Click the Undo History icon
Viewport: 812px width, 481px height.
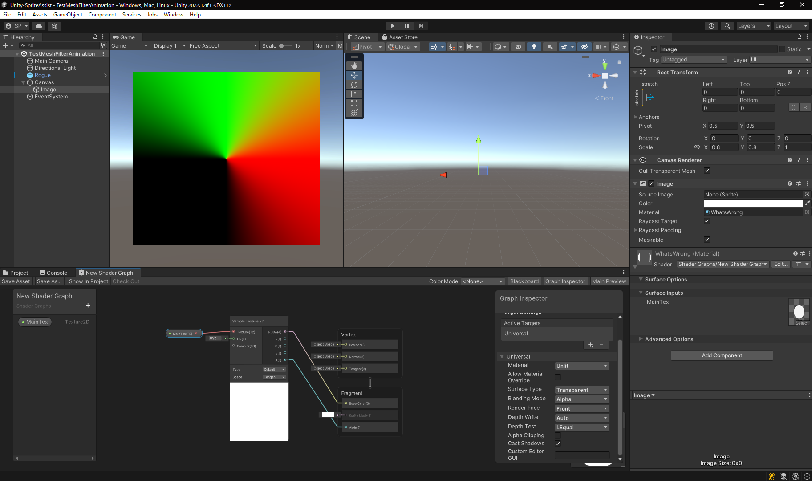coord(711,26)
